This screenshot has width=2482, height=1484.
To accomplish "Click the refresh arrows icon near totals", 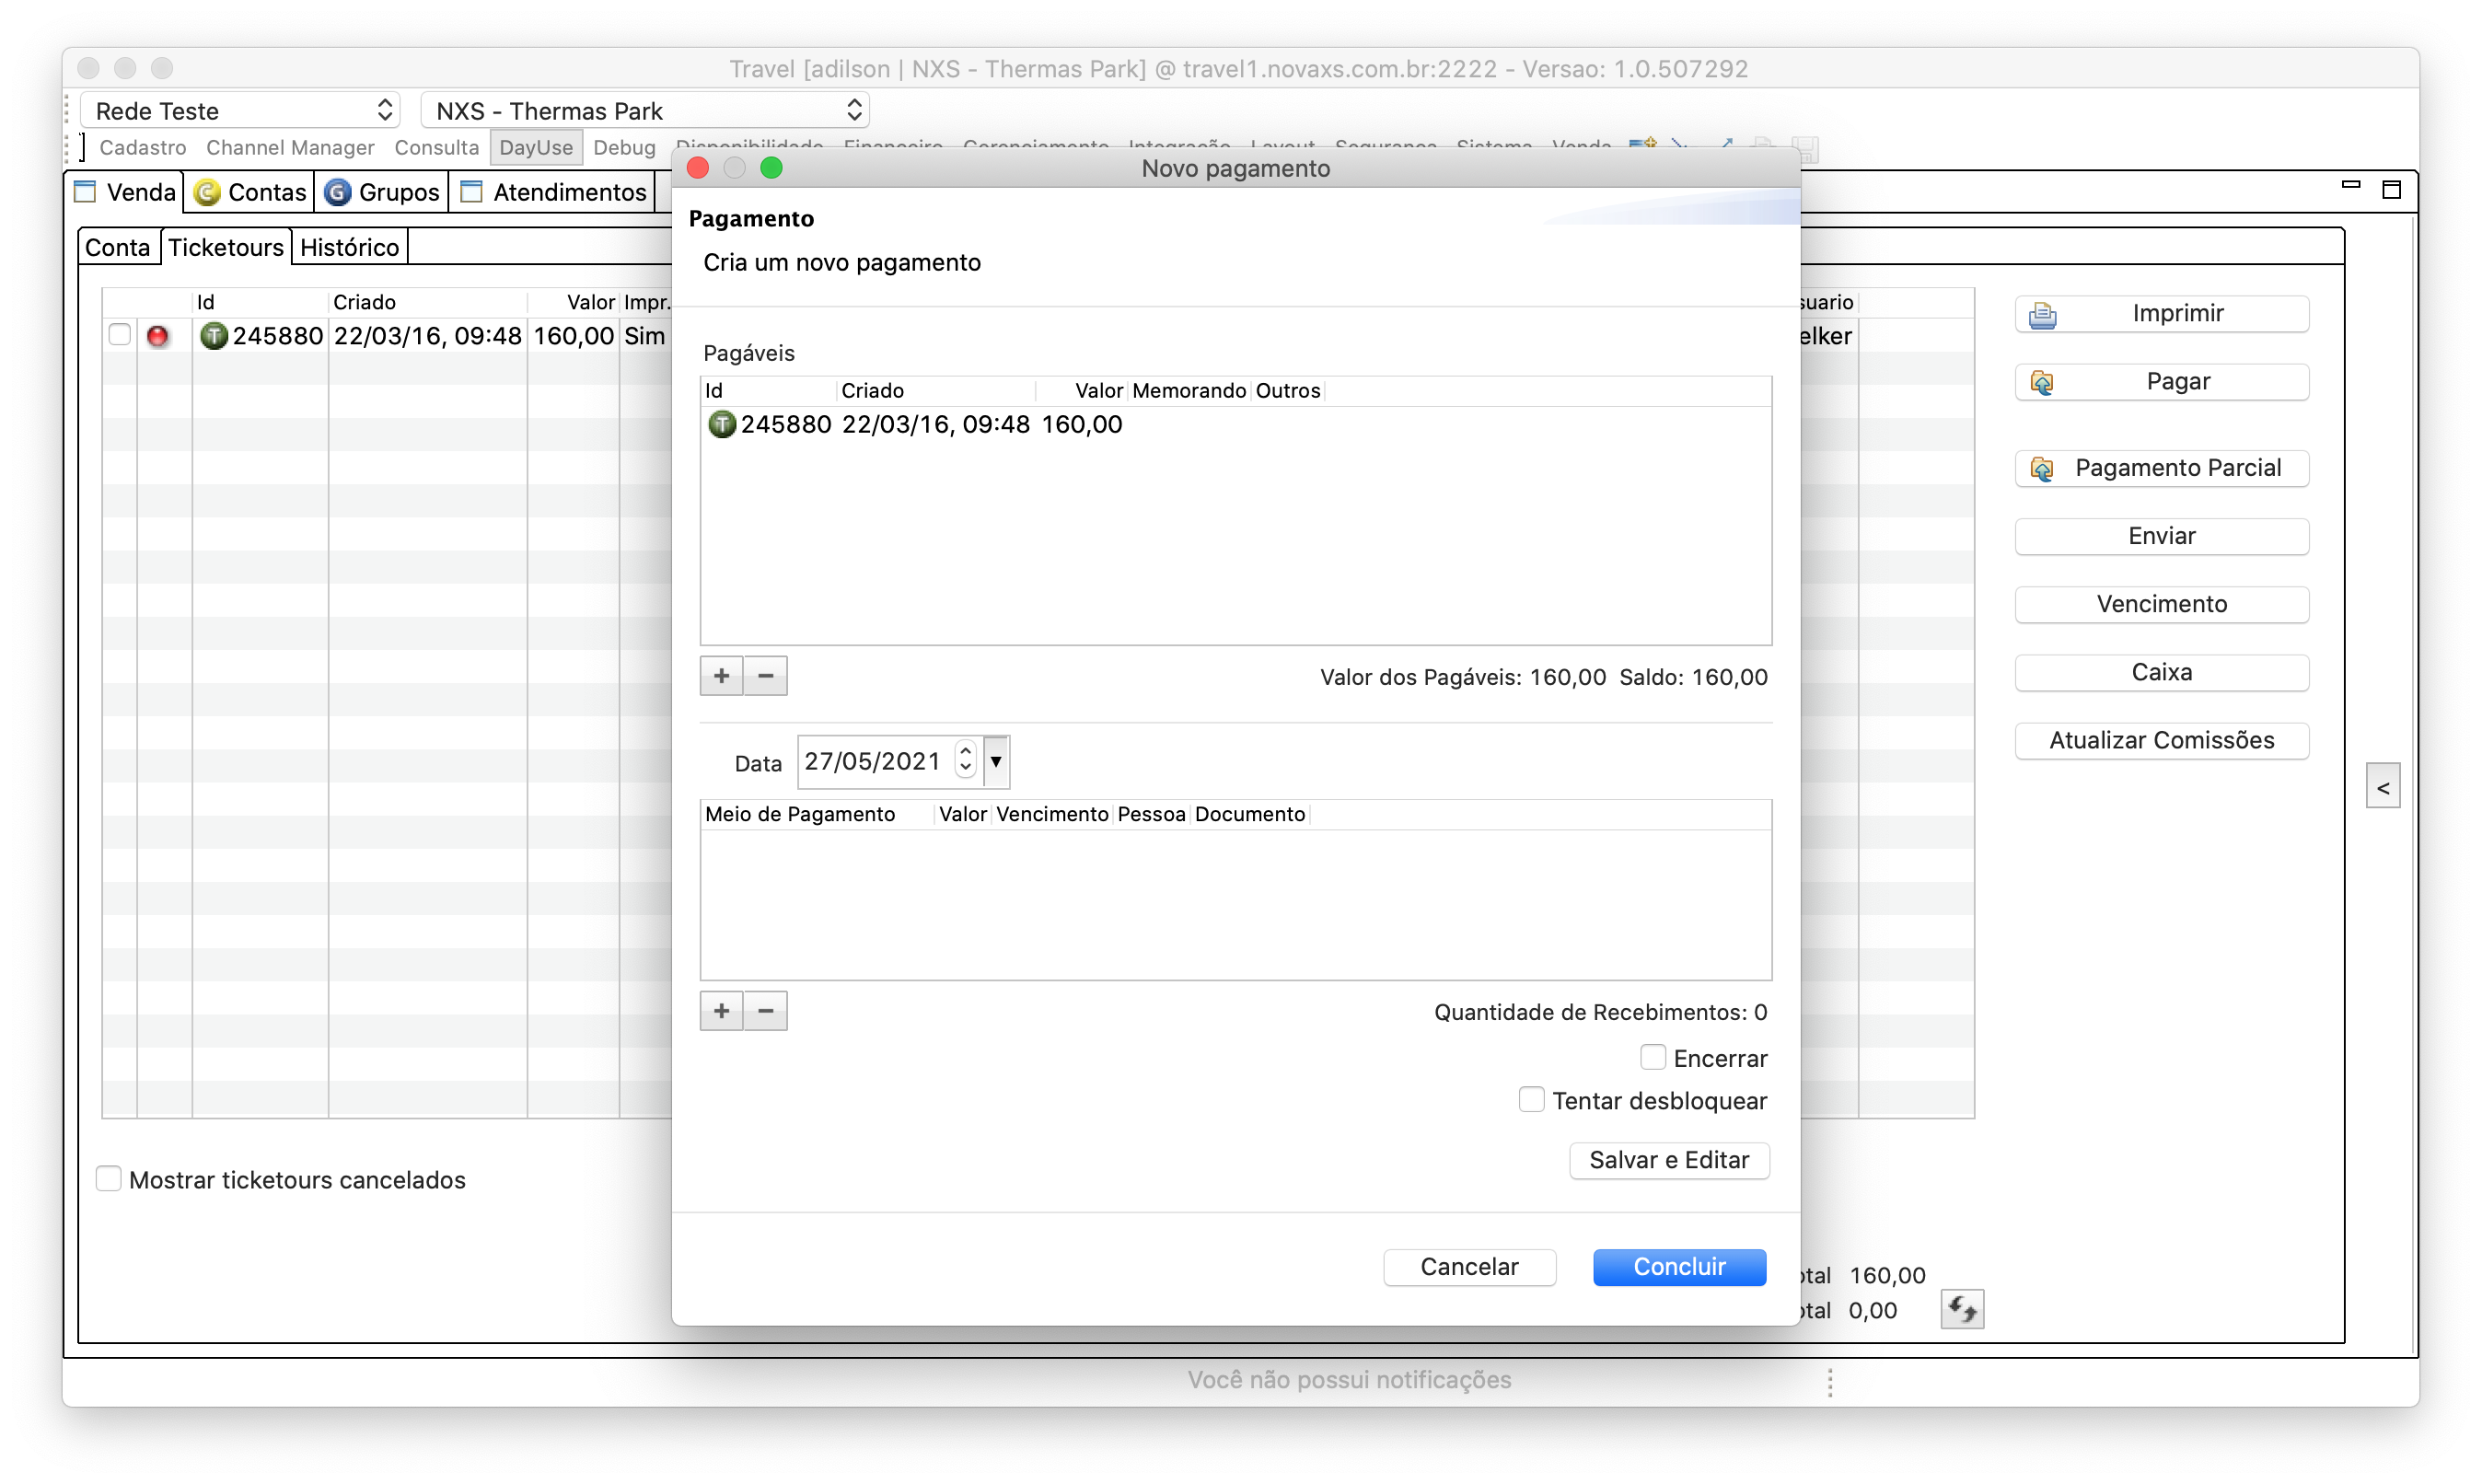I will [x=1961, y=1309].
